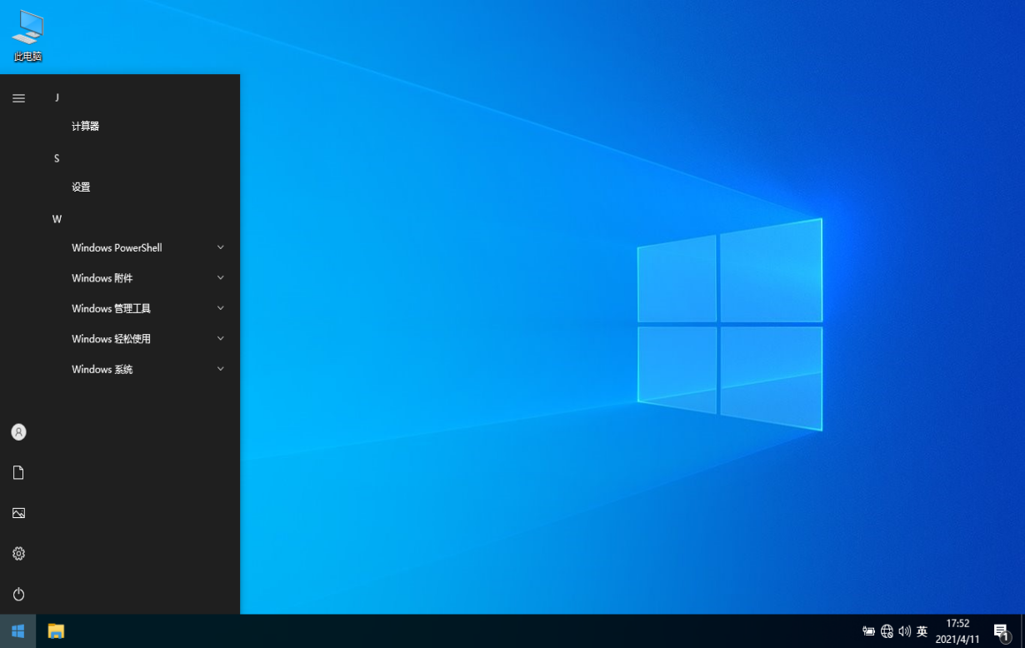
Task: Open the notification center icon
Action: pos(1001,631)
